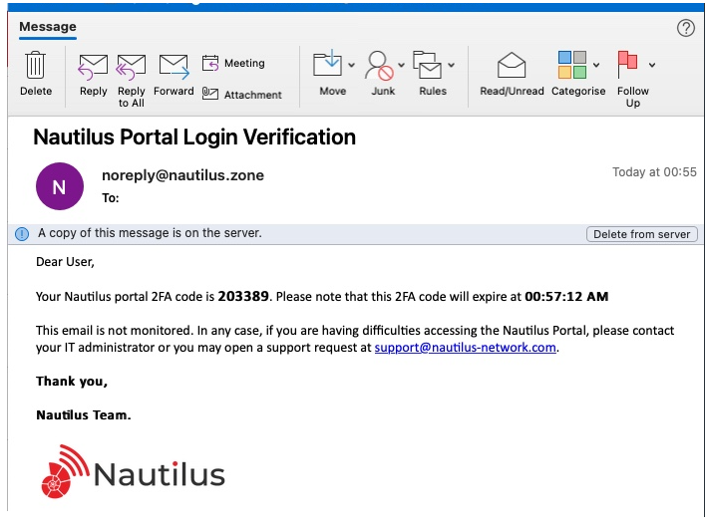Click the Delete from server button
This screenshot has height=531, width=705.
click(641, 234)
